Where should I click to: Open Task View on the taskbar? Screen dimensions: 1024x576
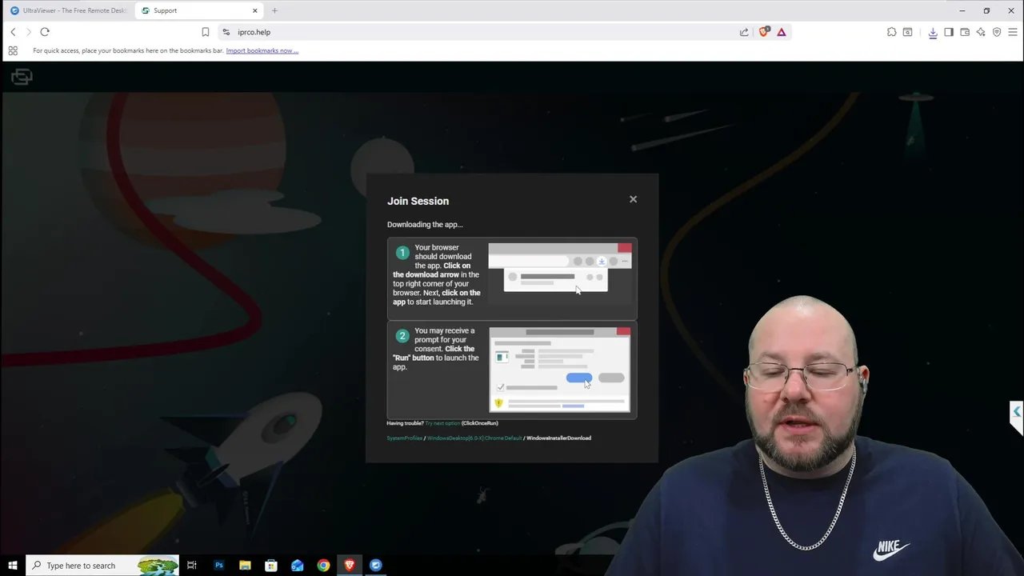192,566
